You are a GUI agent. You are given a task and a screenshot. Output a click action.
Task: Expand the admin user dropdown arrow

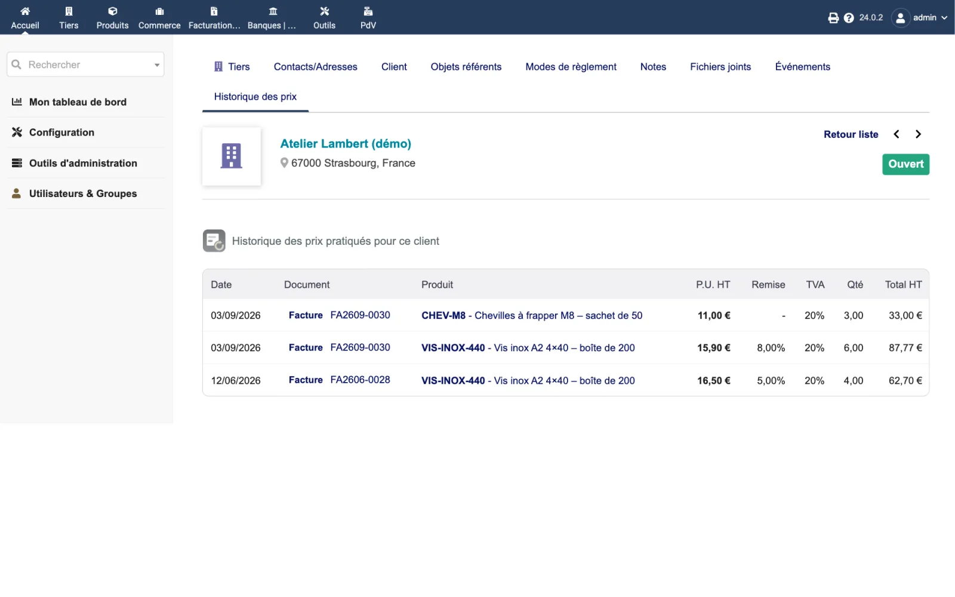[944, 18]
